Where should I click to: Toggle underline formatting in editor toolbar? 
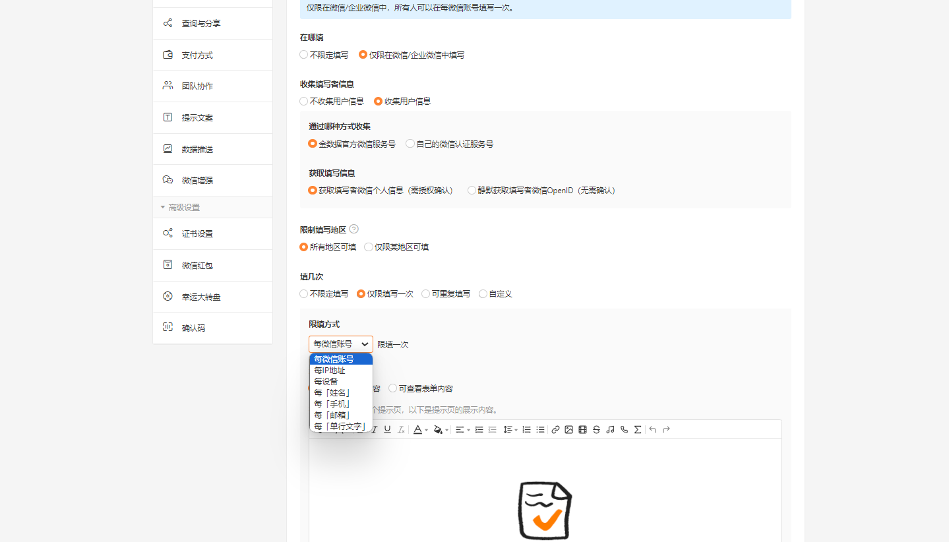(388, 429)
